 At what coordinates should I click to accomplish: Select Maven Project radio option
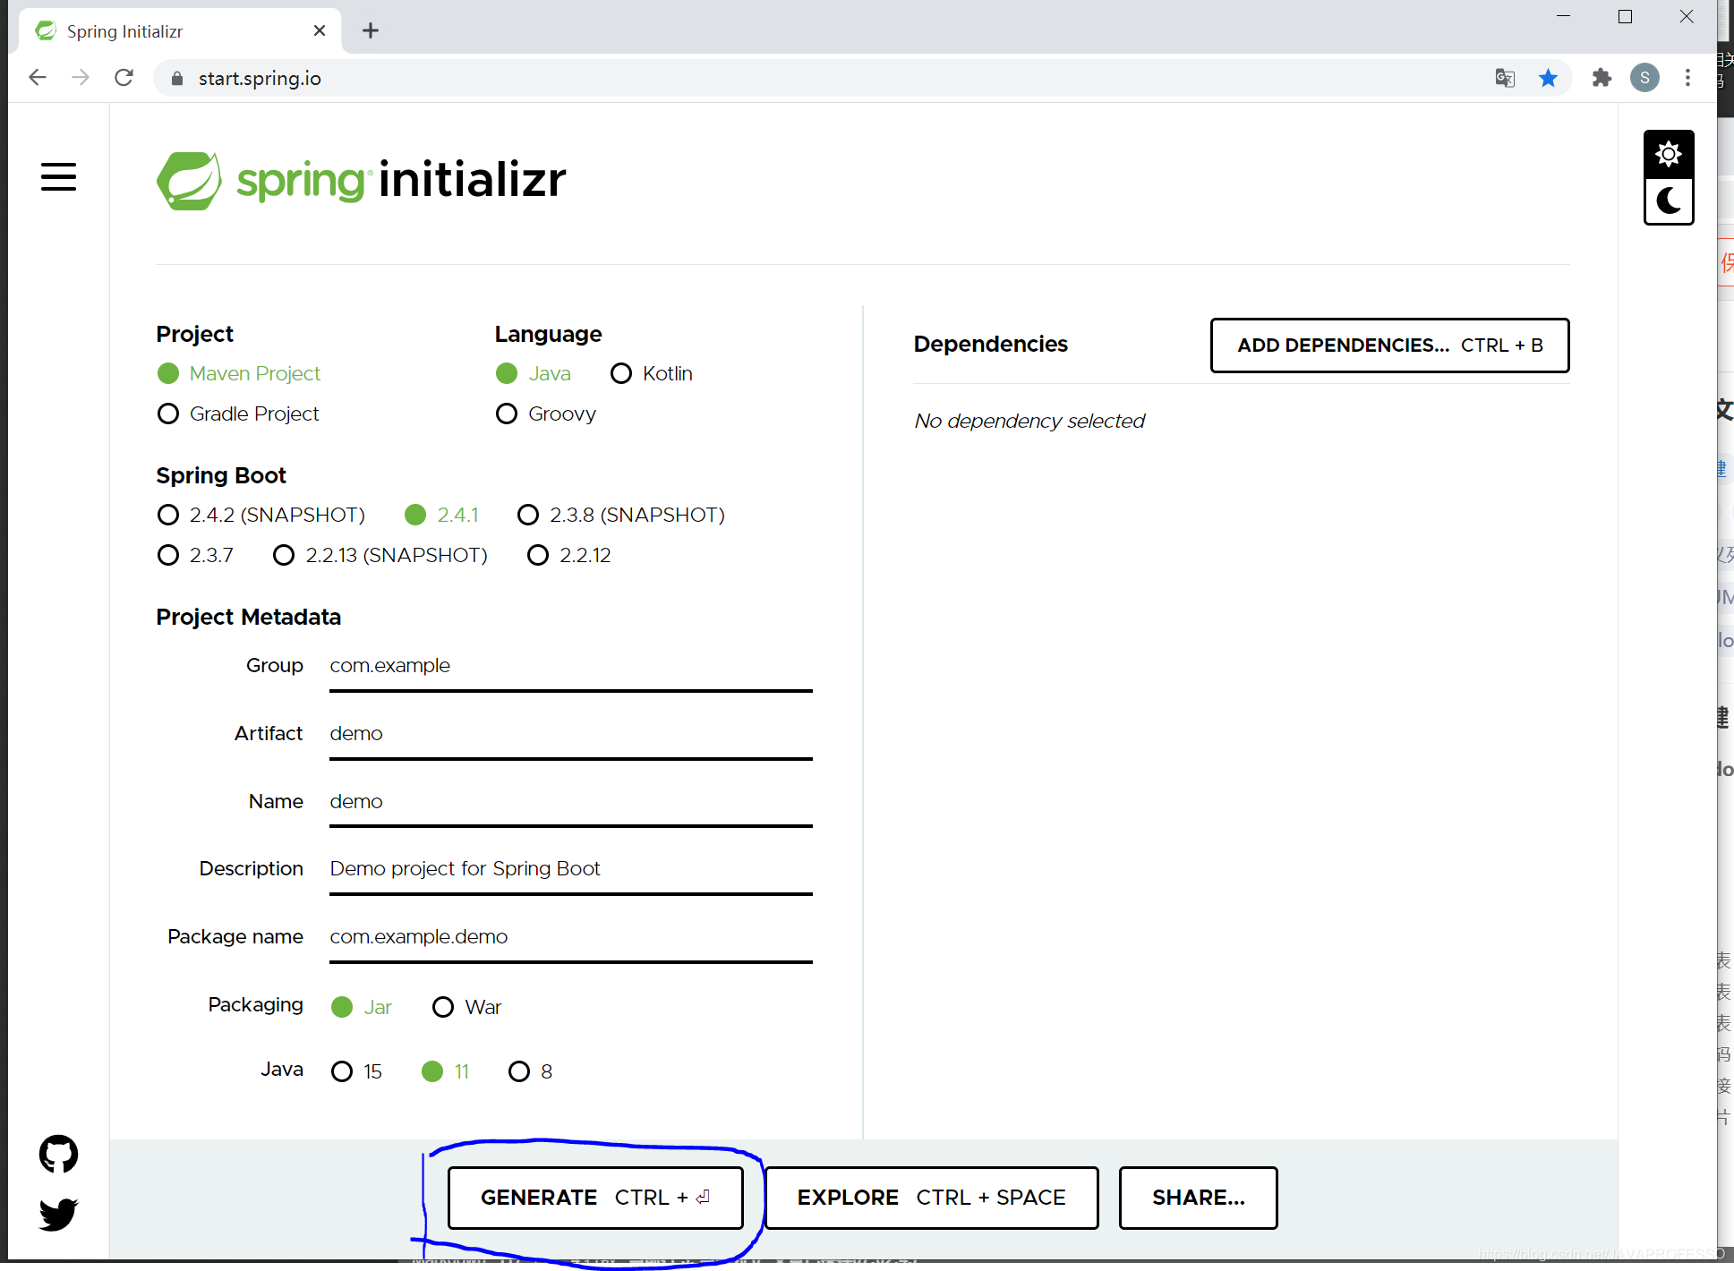(x=238, y=373)
